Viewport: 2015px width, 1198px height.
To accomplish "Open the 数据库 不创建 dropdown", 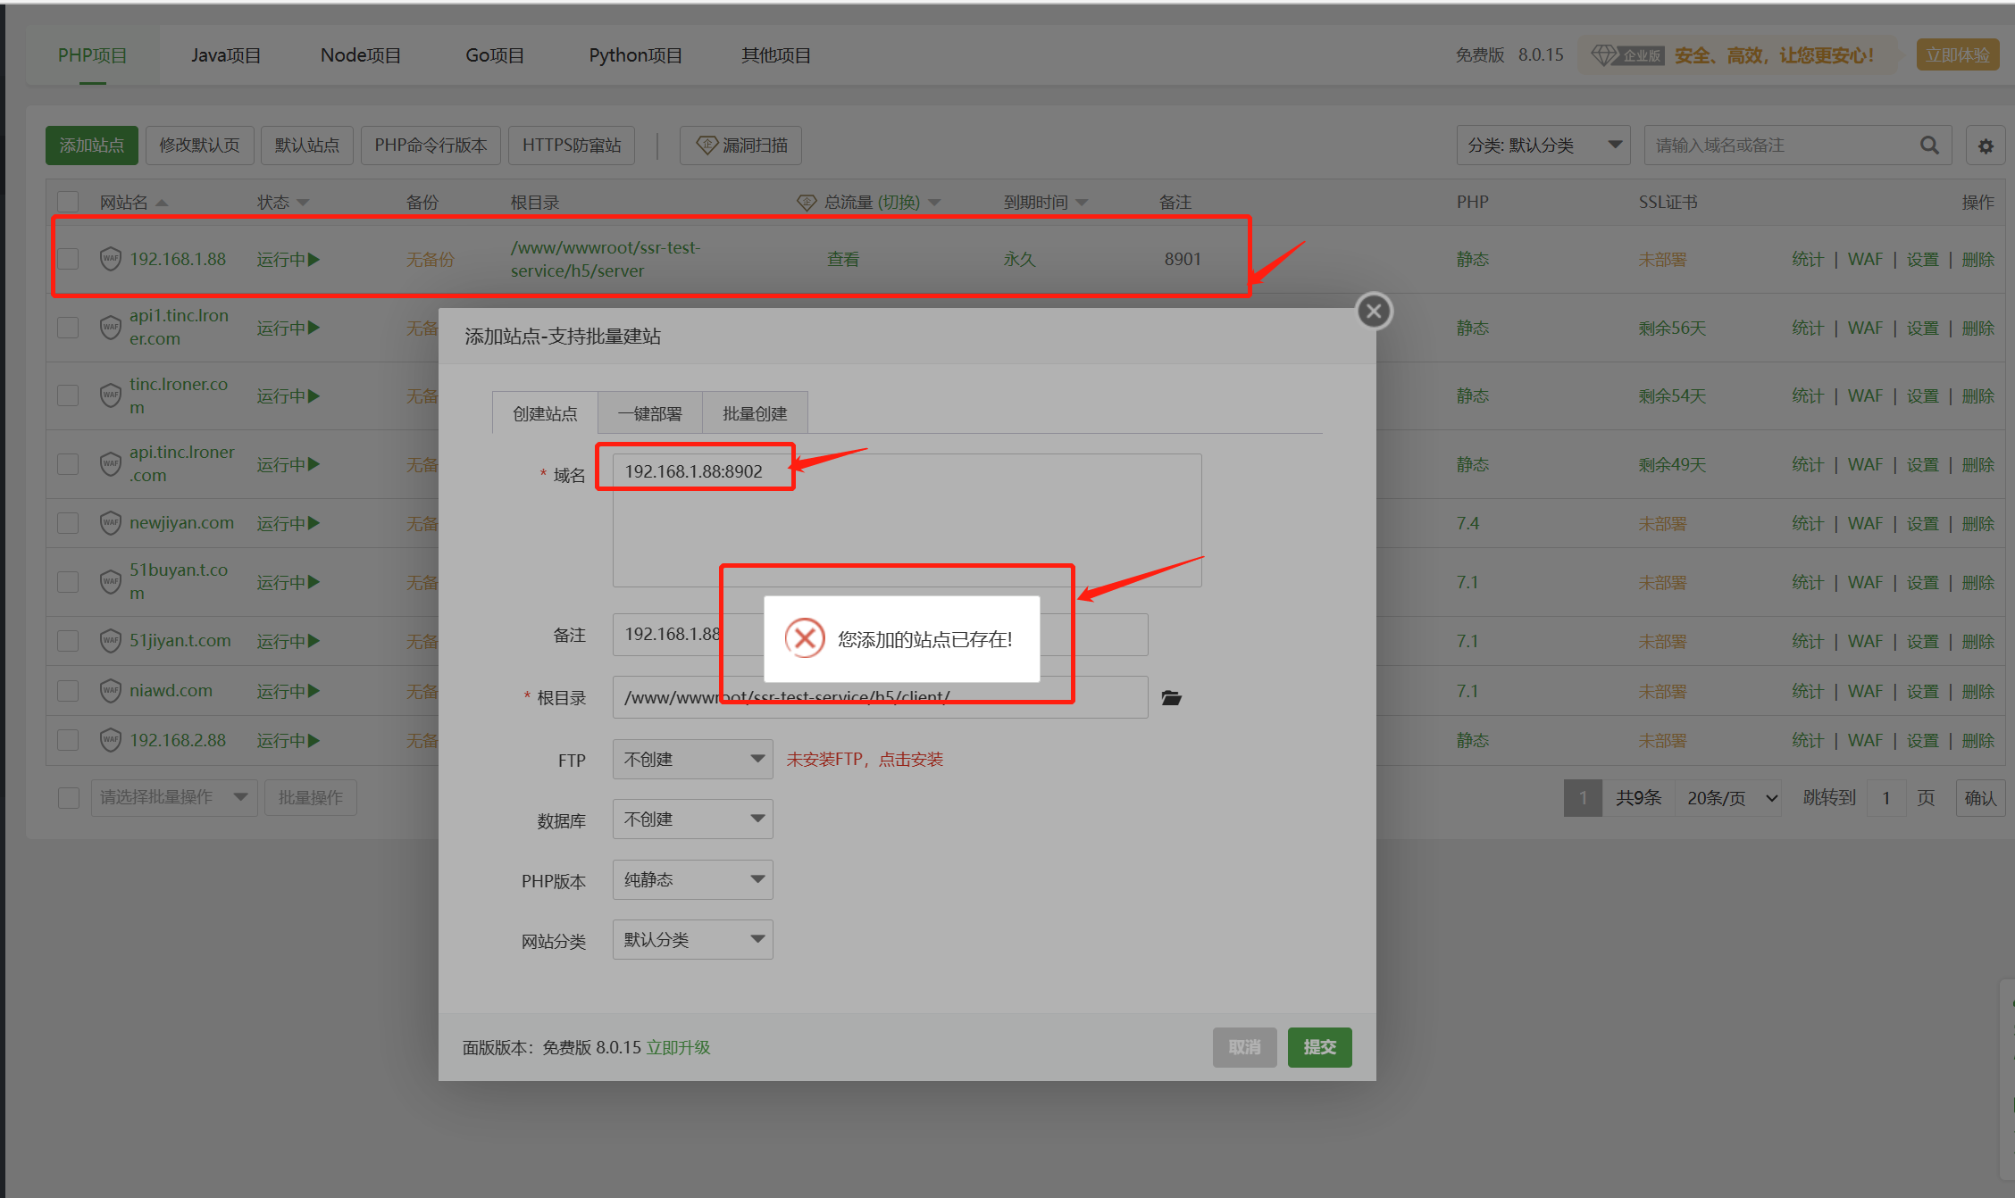I will (692, 819).
